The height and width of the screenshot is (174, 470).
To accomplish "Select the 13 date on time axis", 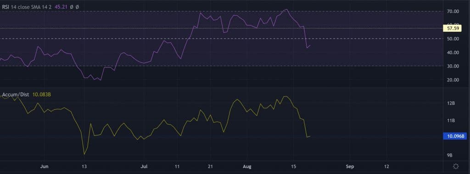I will pyautogui.click(x=84, y=166).
